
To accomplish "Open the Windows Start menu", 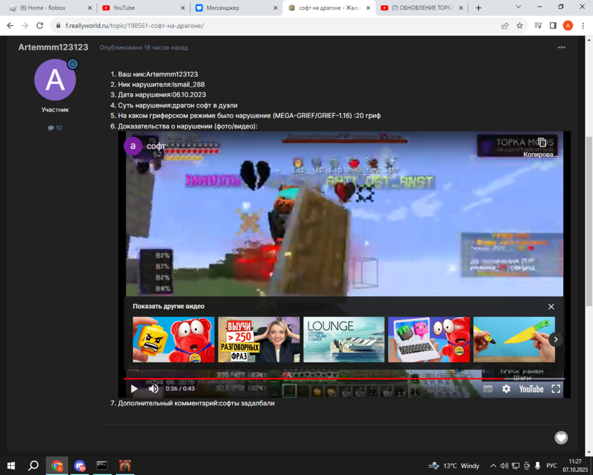I will point(11,465).
